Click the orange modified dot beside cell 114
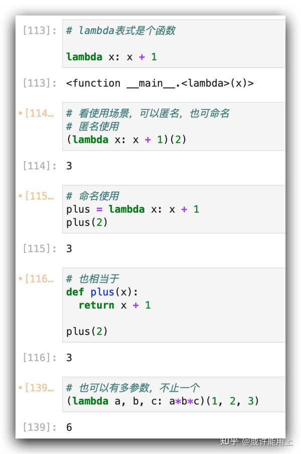 coord(20,113)
